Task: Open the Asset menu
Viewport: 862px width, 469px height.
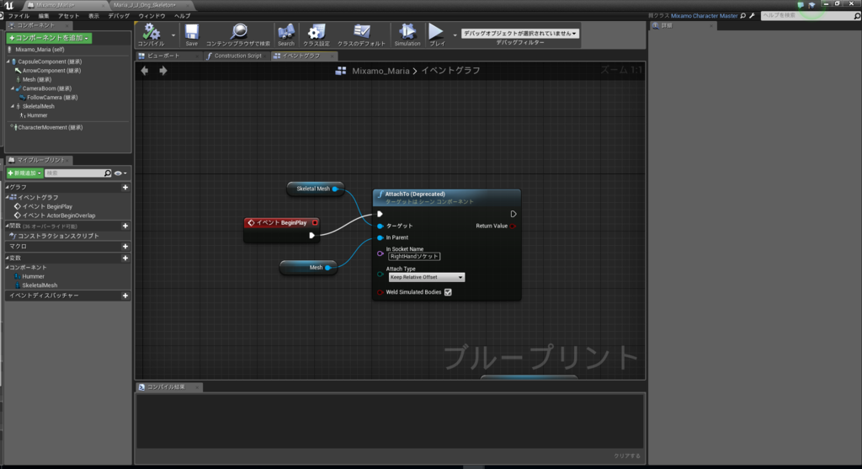Action: 68,16
